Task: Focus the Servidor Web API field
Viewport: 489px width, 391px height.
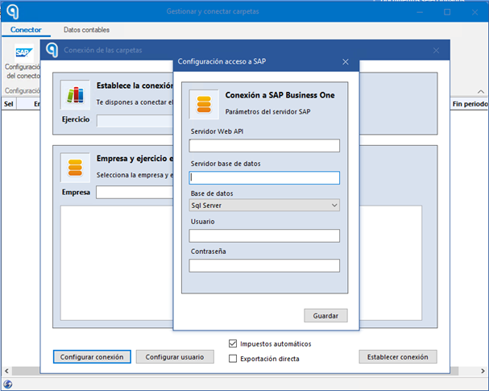Action: click(264, 146)
